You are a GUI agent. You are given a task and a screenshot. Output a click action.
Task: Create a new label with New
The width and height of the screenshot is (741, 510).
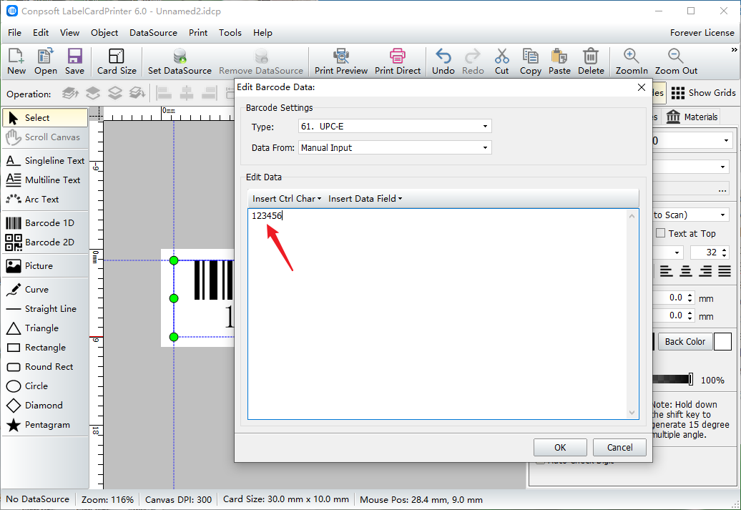[16, 62]
